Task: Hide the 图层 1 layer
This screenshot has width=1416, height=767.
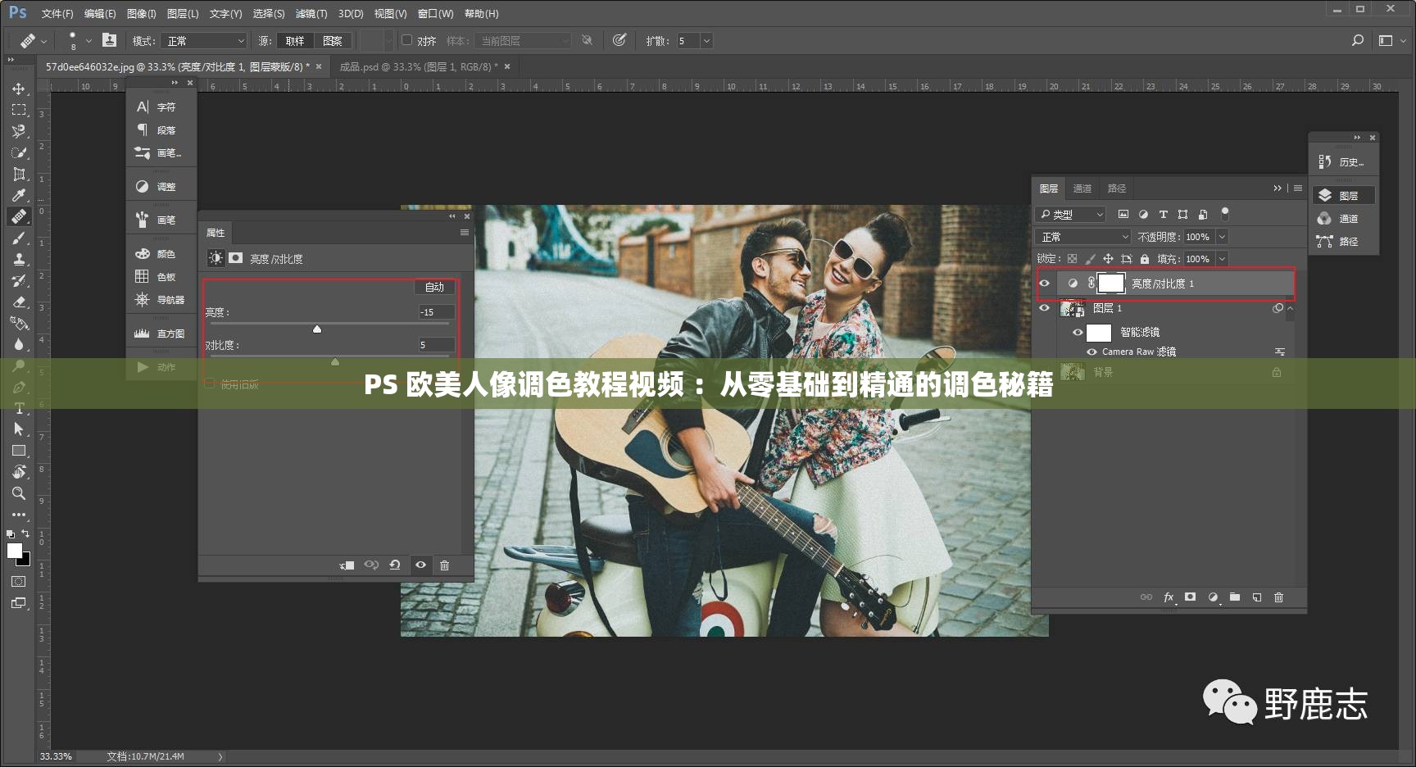Action: (x=1044, y=308)
